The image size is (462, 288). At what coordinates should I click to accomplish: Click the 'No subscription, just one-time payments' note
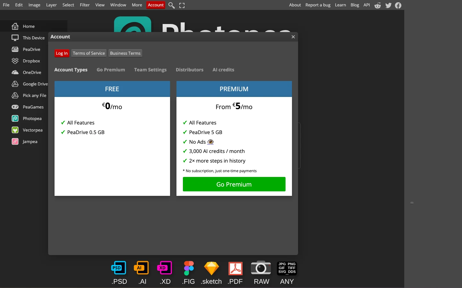pyautogui.click(x=220, y=171)
